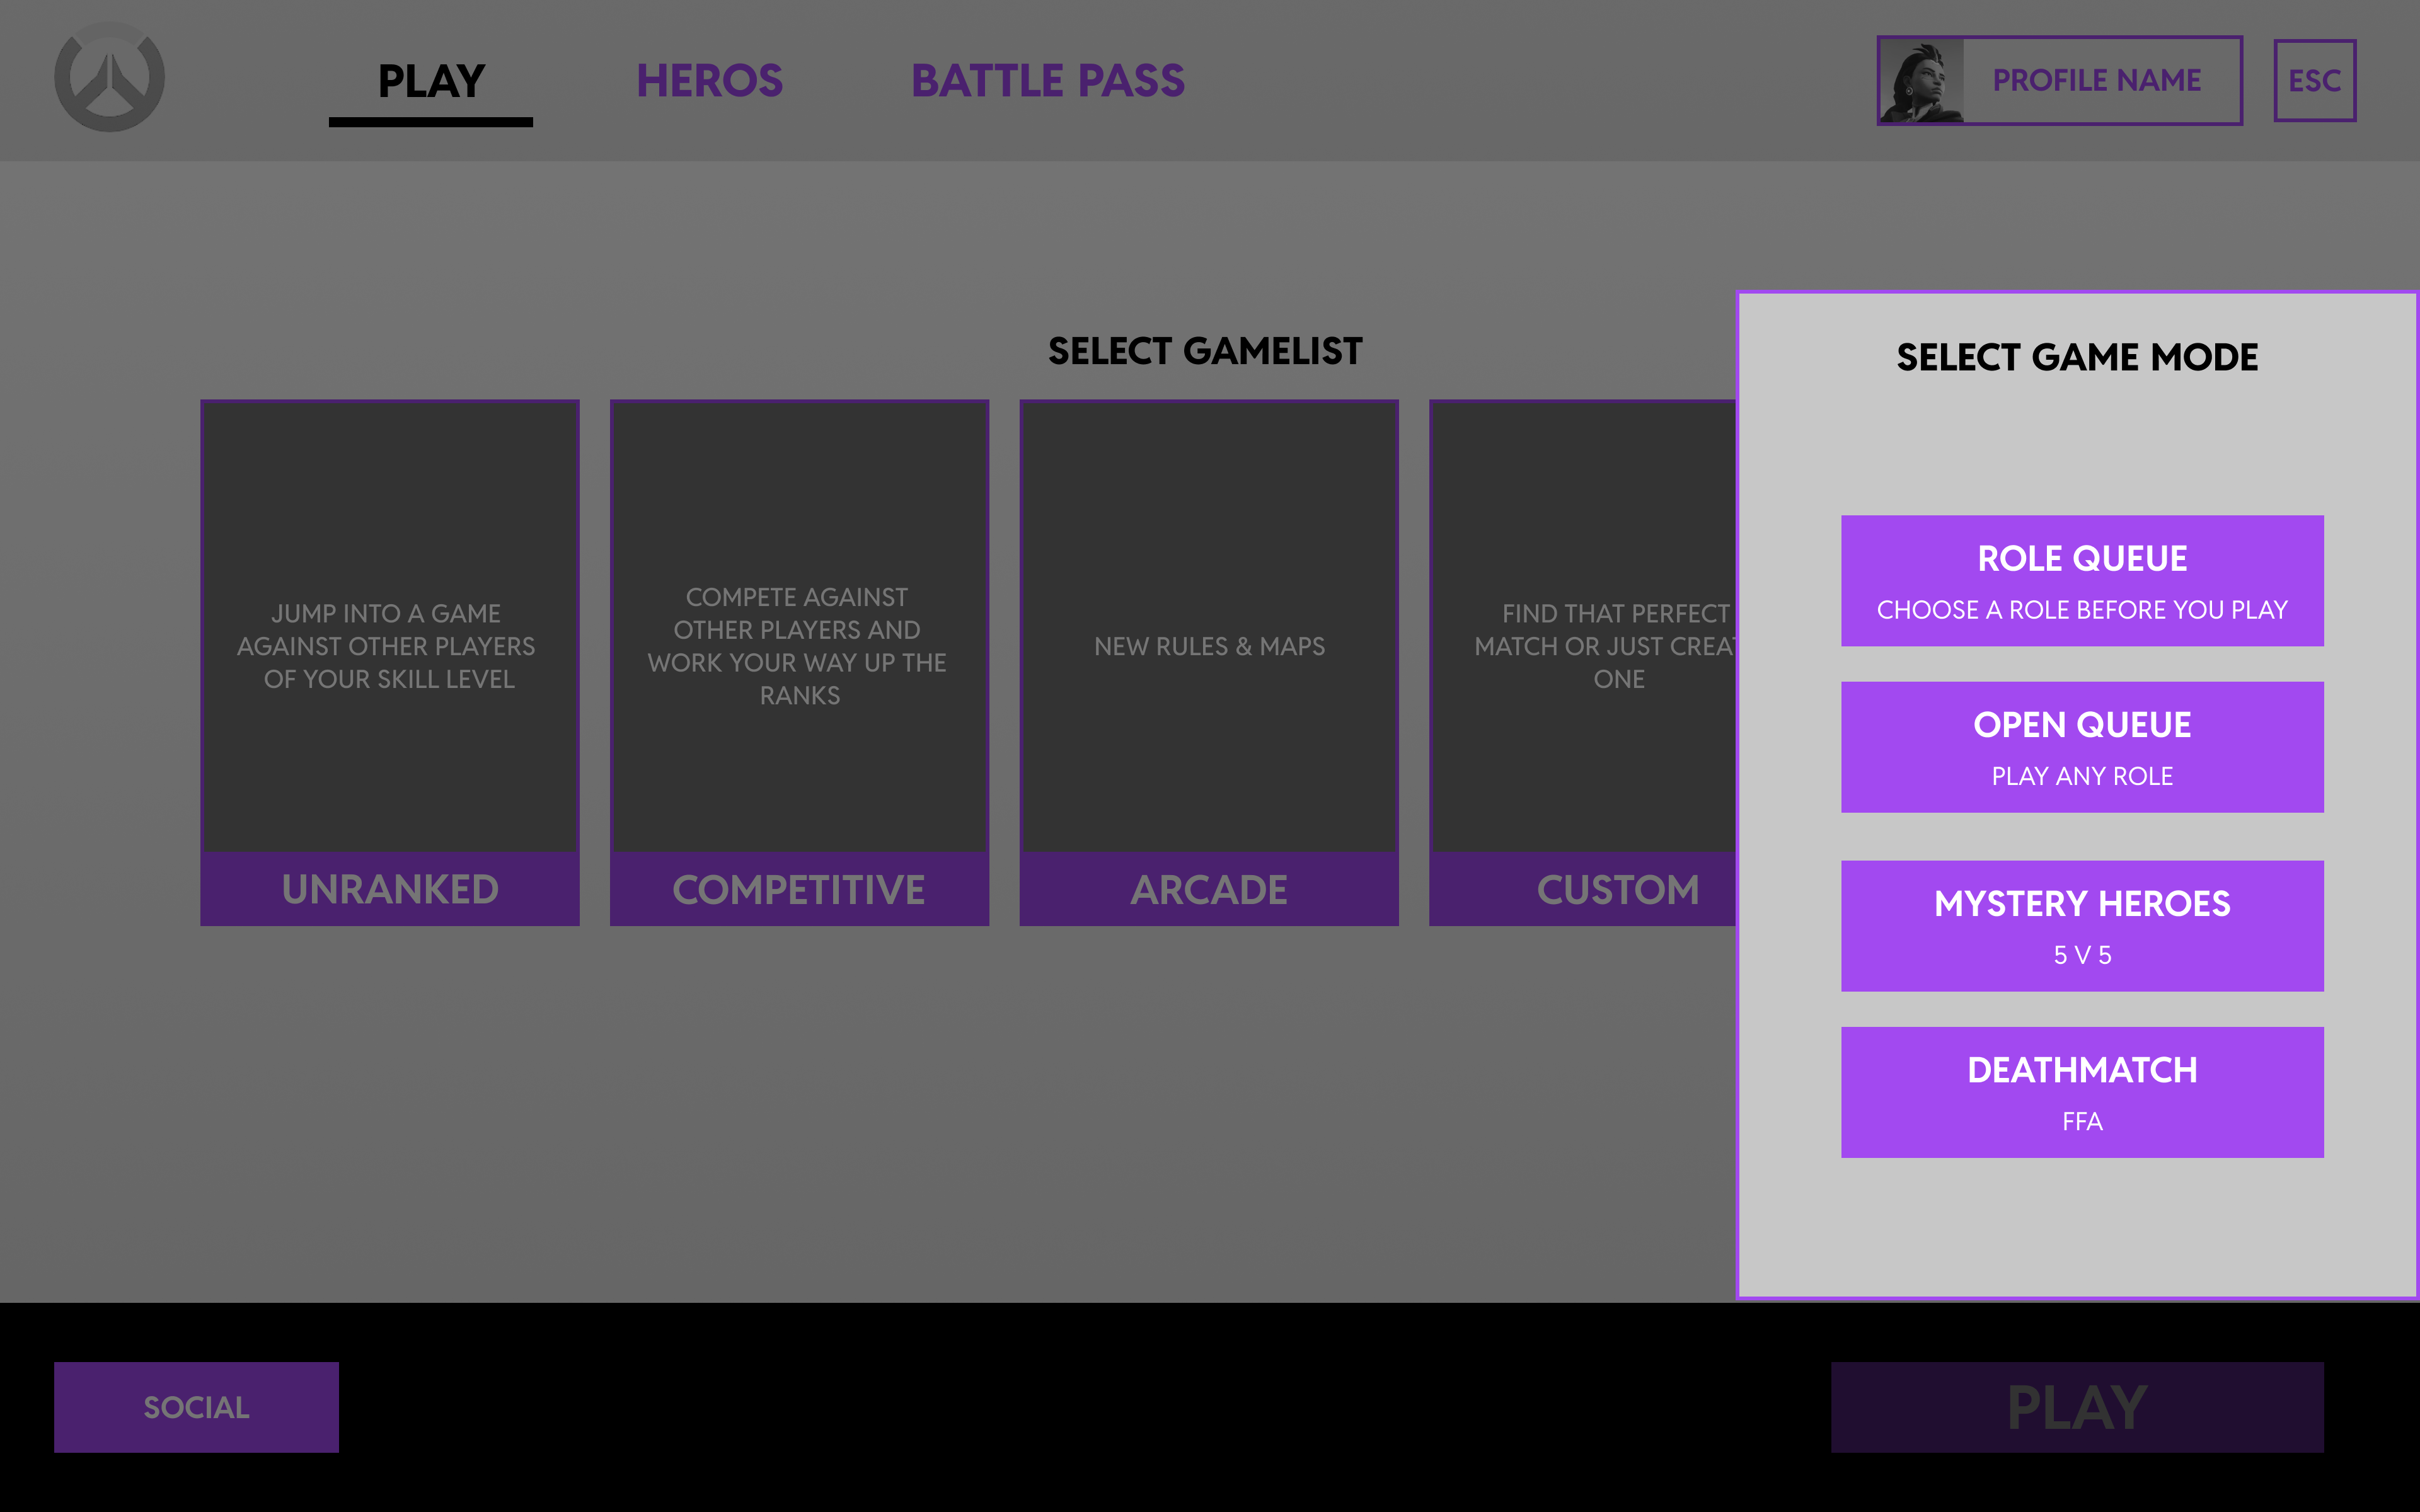Click the Unranked card label bar
Viewport: 2420px width, 1512px height.
click(x=390, y=889)
